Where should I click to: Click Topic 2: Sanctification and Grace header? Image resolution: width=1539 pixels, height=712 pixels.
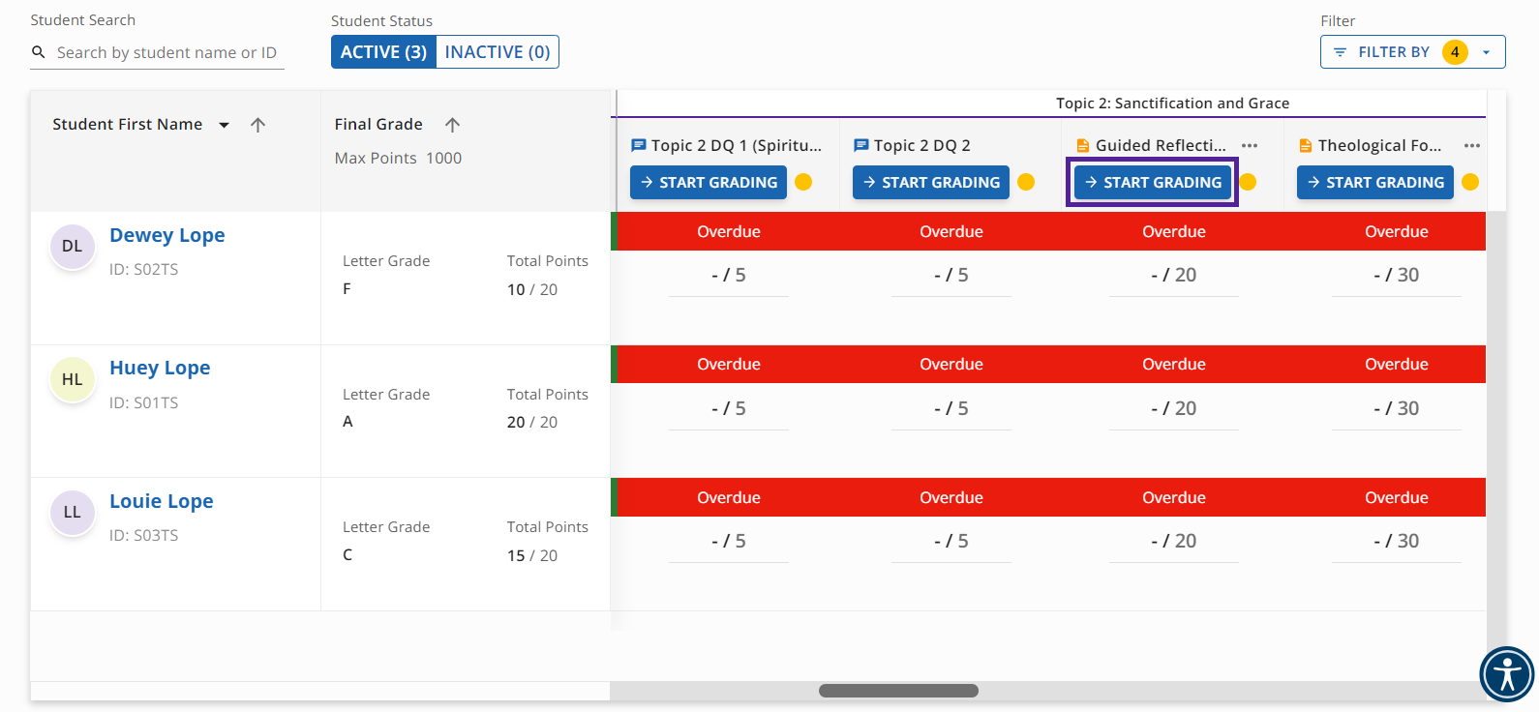click(x=1172, y=104)
